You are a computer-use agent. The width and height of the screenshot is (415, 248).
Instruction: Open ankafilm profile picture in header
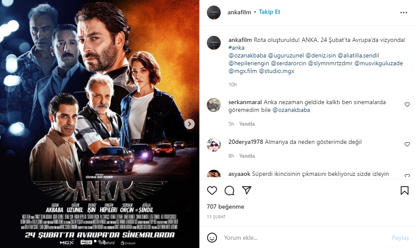[x=214, y=13]
